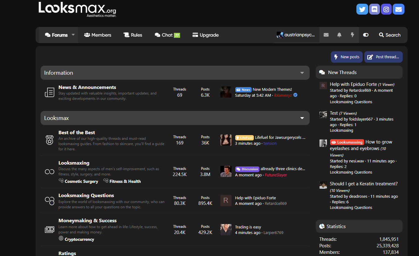419x256 pixels.
Task: Collapse the Information category section
Action: pyautogui.click(x=302, y=73)
